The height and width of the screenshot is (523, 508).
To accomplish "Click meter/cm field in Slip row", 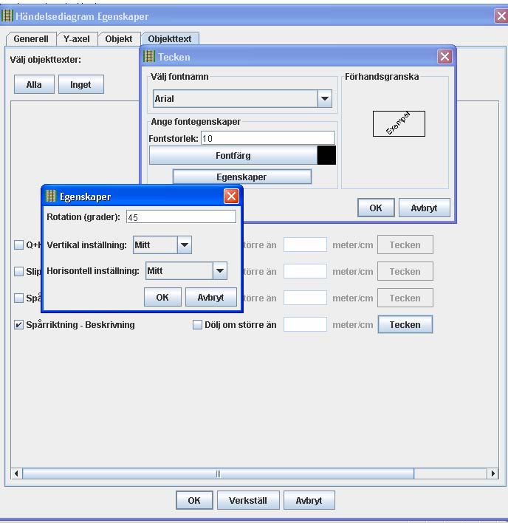I will pyautogui.click(x=305, y=272).
